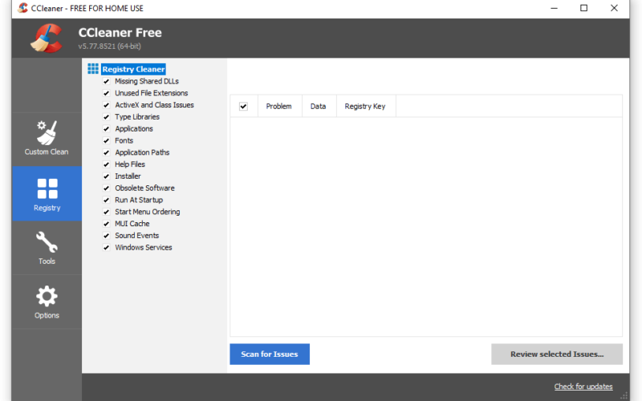
Task: Sort results by Problem column
Action: 279,107
